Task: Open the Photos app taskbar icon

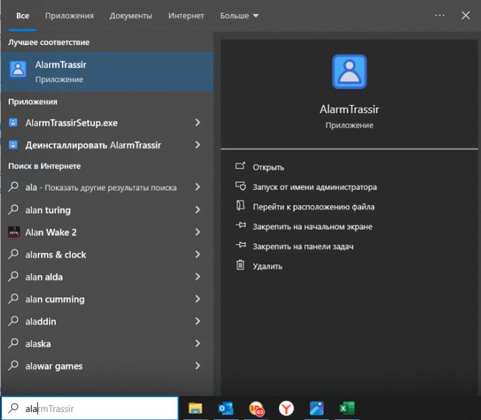Action: pos(317,409)
